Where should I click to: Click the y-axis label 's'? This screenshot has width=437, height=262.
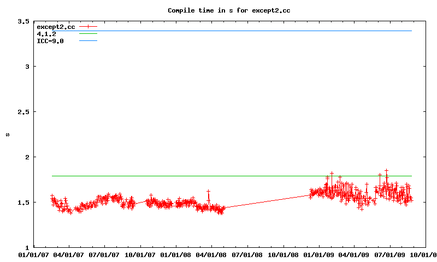7,134
